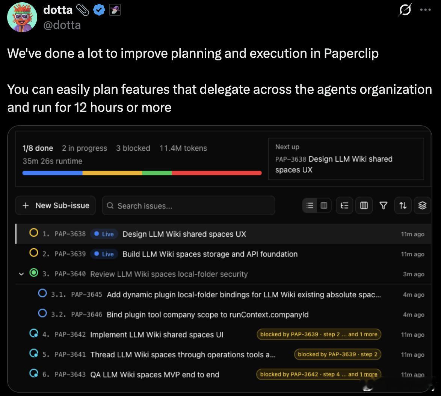The width and height of the screenshot is (441, 396).
Task: Click the Next up PAP-3638 card
Action: (x=346, y=159)
